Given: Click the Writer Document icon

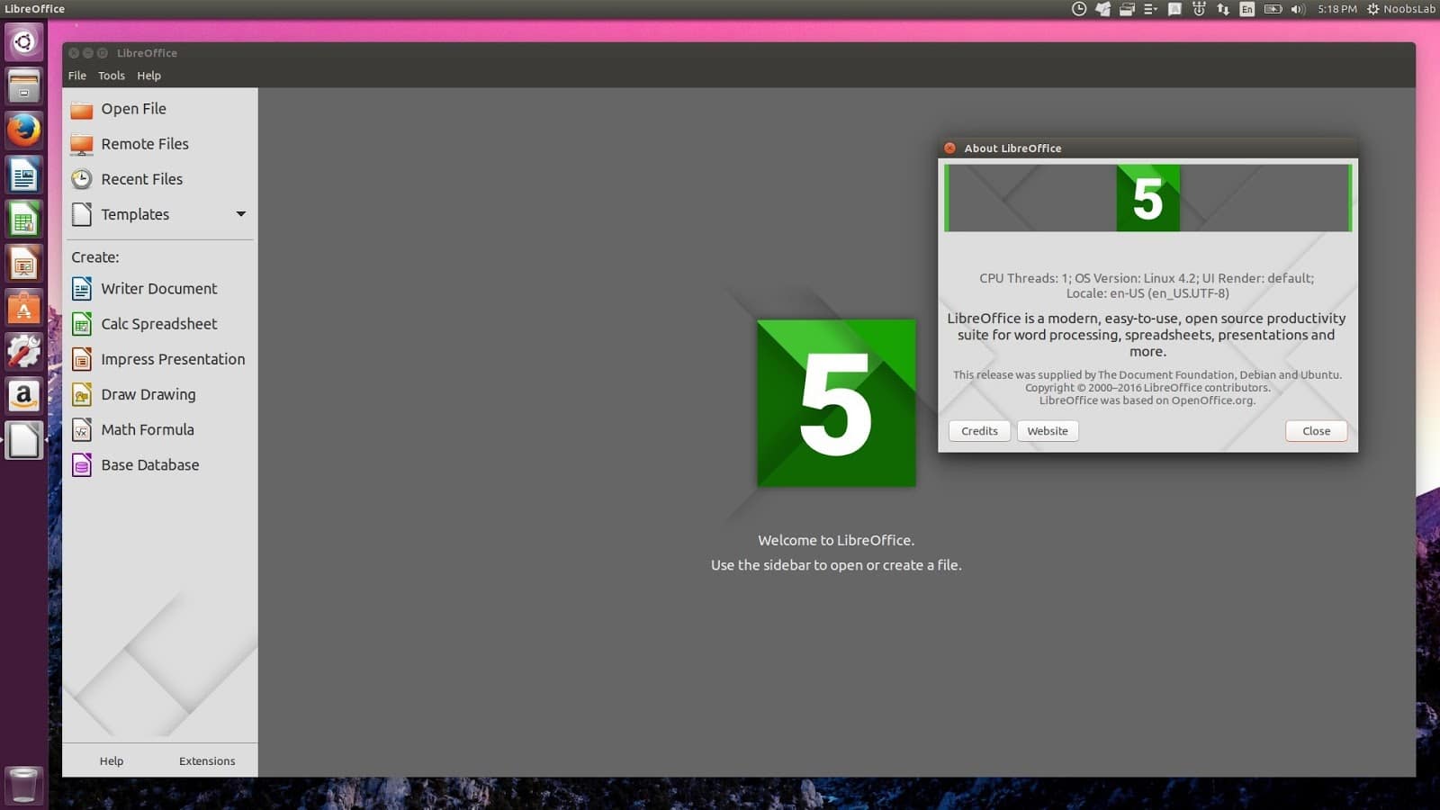Looking at the screenshot, I should point(82,289).
